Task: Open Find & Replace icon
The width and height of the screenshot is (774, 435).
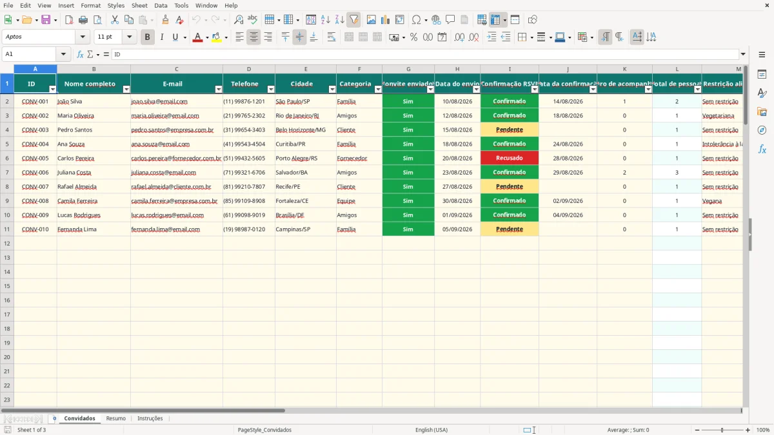Action: [x=239, y=20]
